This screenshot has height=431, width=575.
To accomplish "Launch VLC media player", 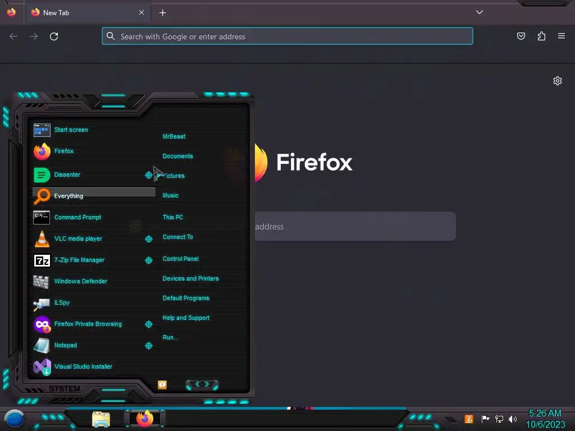I will click(x=88, y=239).
